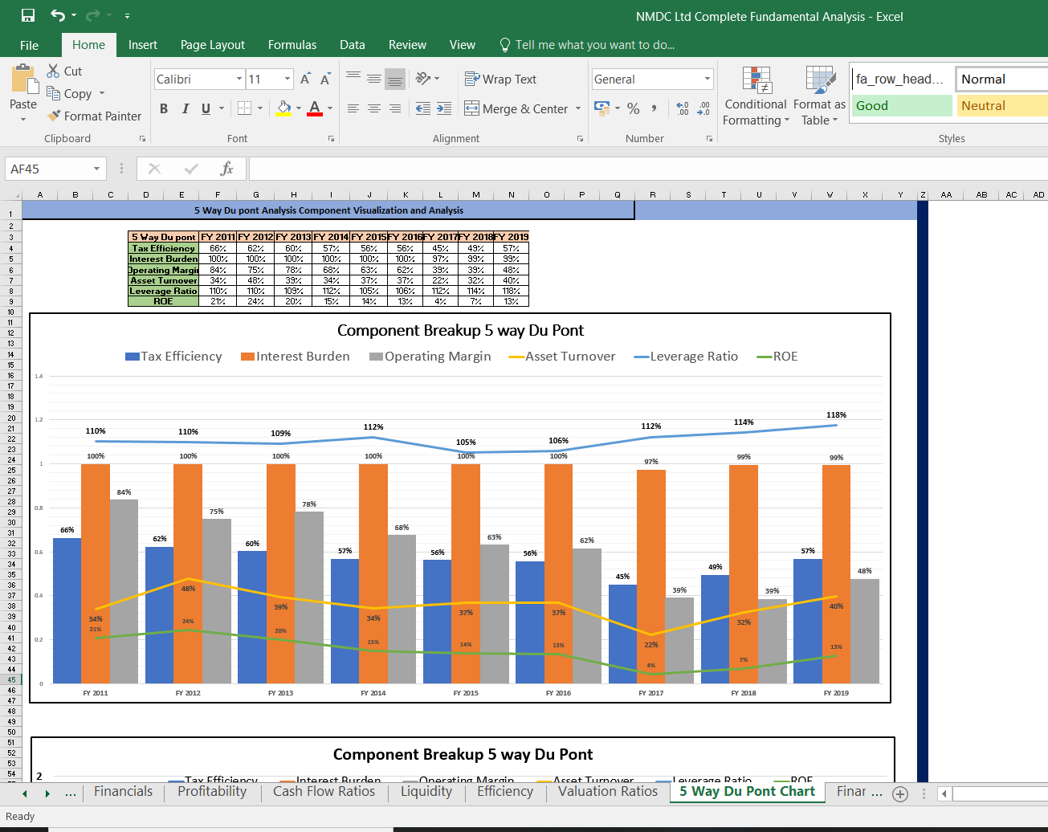Apply the yellow fill color bucket
This screenshot has height=832, width=1048.
[283, 108]
